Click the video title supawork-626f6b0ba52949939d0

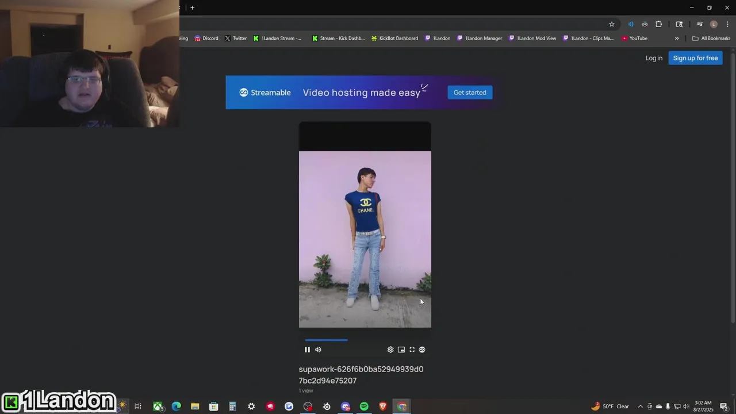pyautogui.click(x=361, y=369)
